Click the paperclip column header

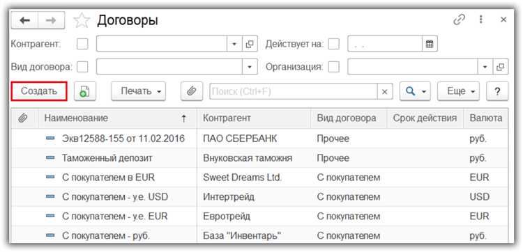point(23,118)
